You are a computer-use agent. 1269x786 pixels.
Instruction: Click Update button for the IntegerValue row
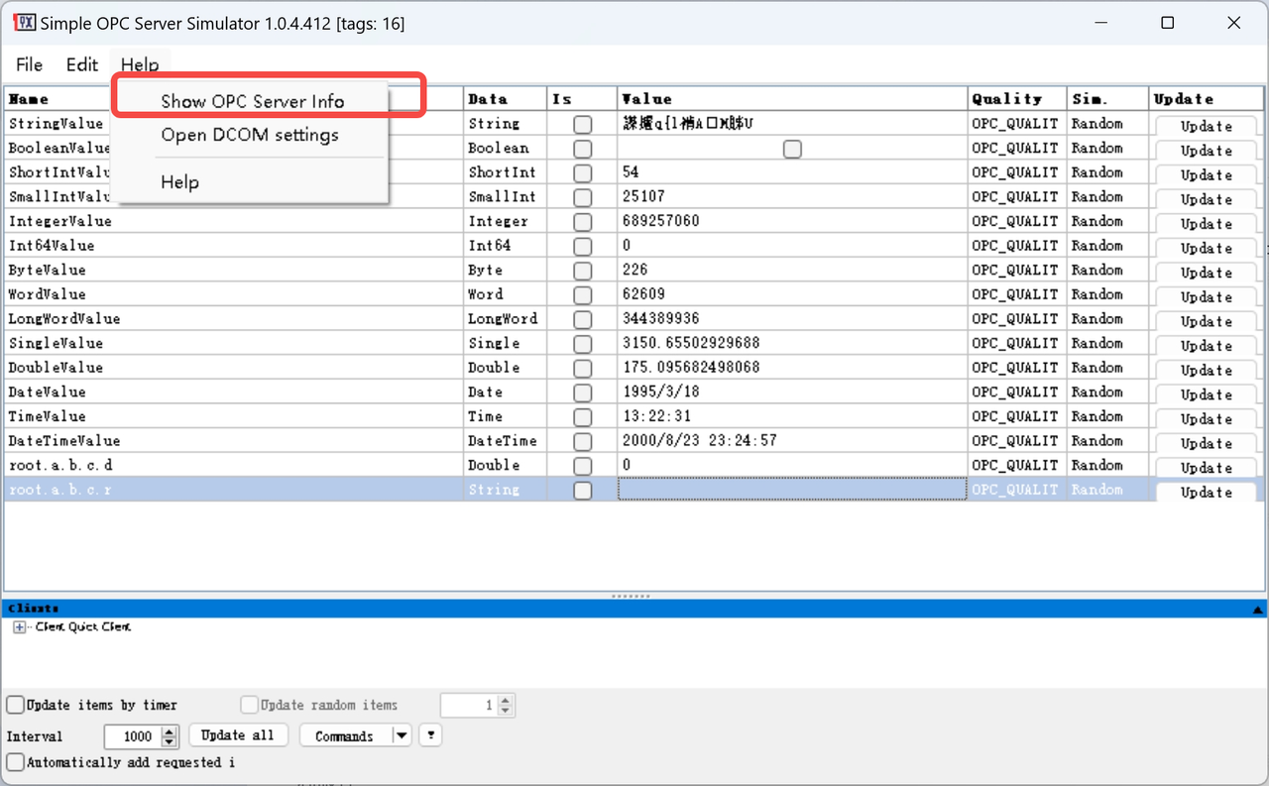[1206, 223]
